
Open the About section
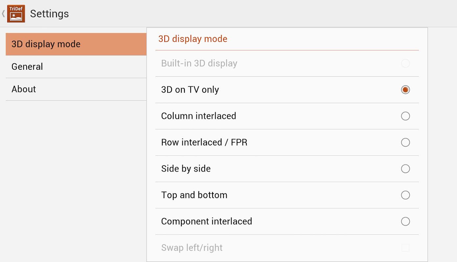76,89
